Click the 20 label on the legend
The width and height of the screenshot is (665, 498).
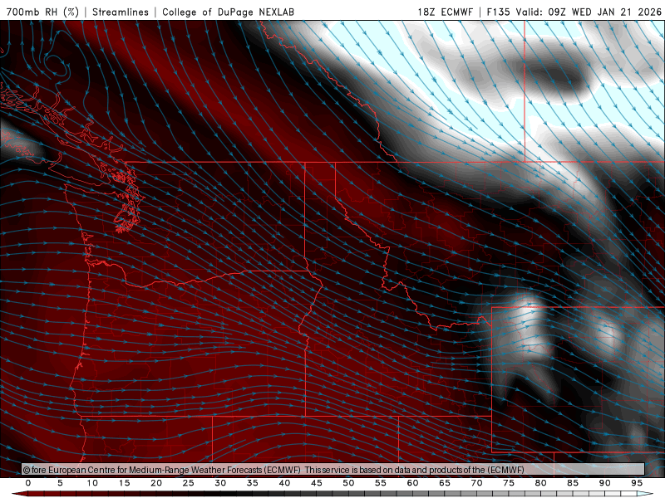pyautogui.click(x=156, y=483)
